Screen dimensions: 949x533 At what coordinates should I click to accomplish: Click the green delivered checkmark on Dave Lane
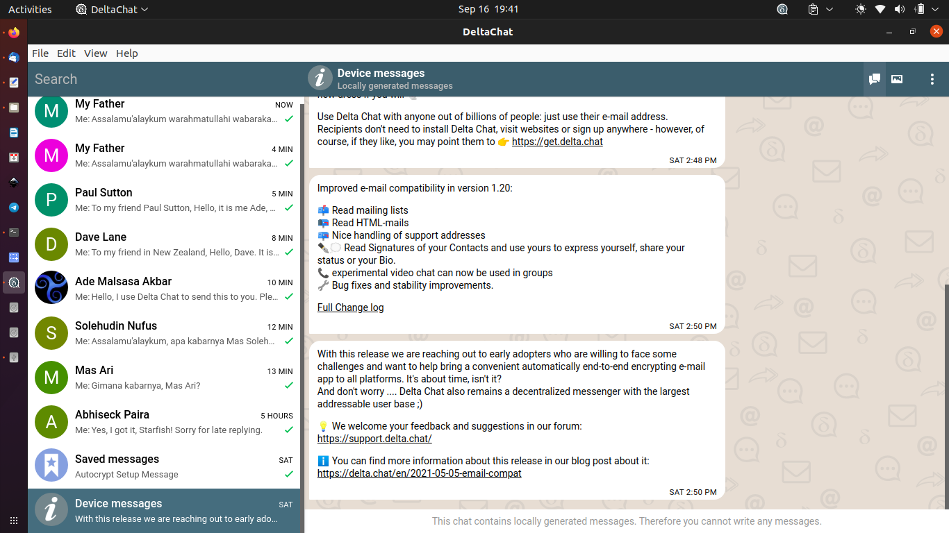point(288,253)
